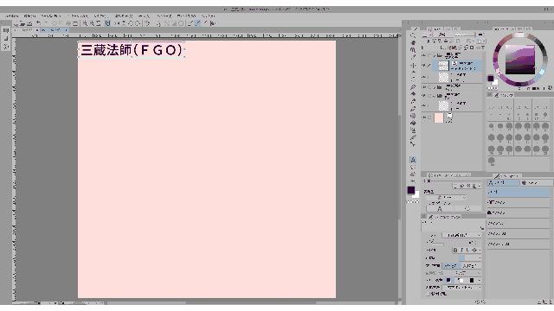Adjust the layer opacity slider
Screen dimensions: 554x311
(x=465, y=35)
